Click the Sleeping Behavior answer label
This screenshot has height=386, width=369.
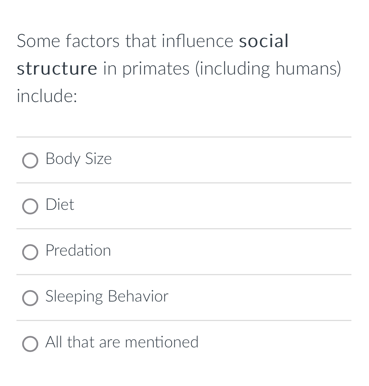click(107, 297)
